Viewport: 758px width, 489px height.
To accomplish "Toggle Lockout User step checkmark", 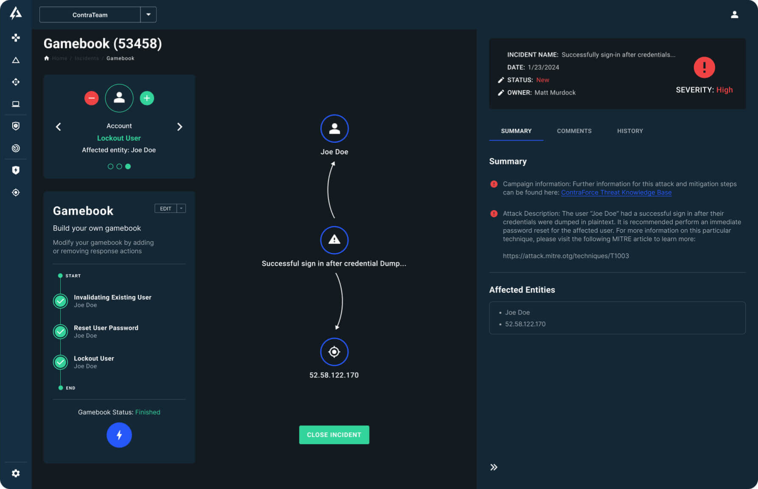I will tap(61, 362).
